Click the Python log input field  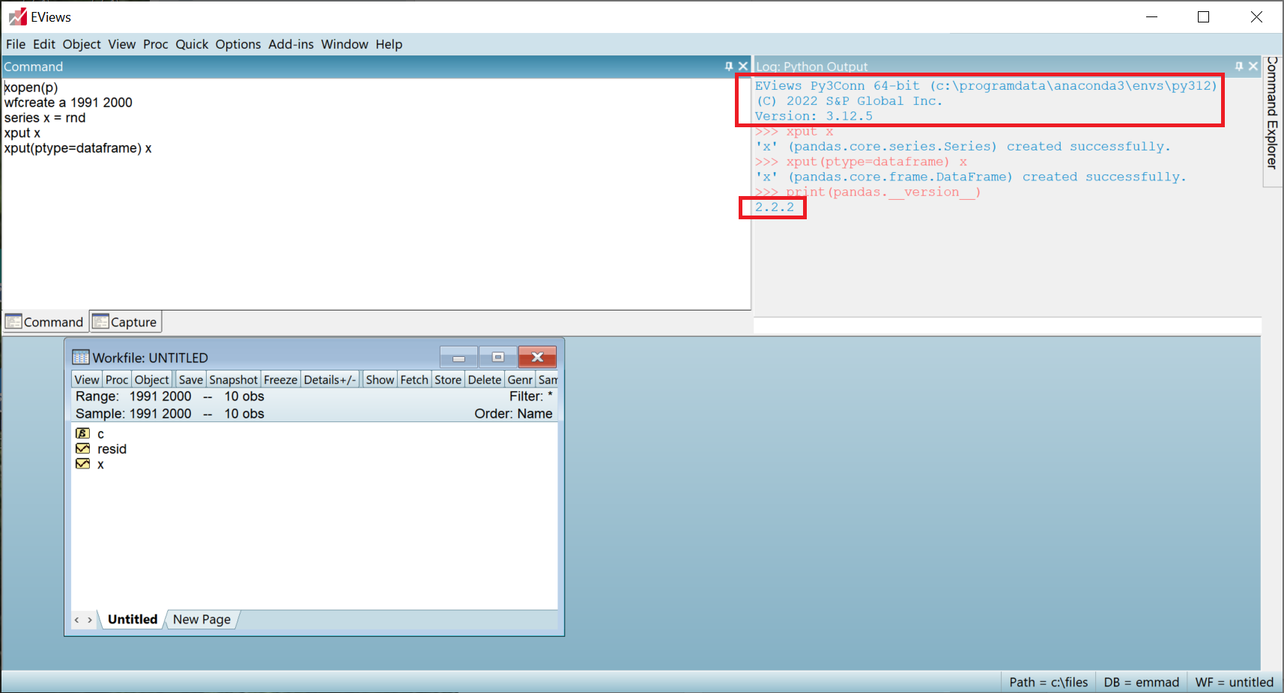pos(1007,326)
